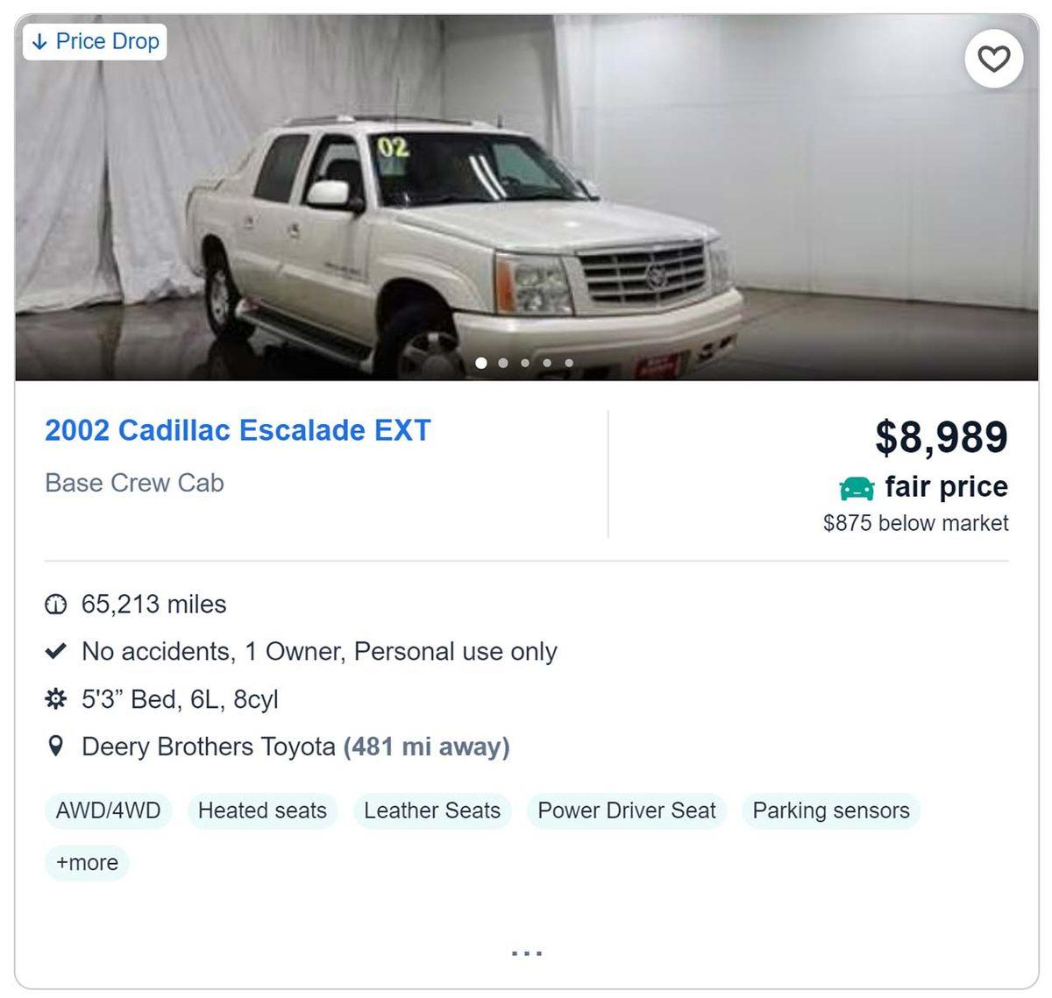This screenshot has height=998, width=1052.
Task: Jump to the third carousel dot
Action: click(x=525, y=363)
